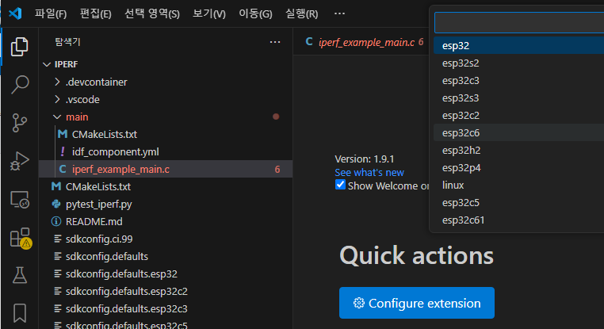Select esp32c6 target in list
The width and height of the screenshot is (604, 329).
(x=518, y=132)
